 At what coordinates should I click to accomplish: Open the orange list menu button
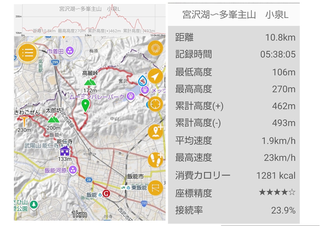click(x=27, y=53)
